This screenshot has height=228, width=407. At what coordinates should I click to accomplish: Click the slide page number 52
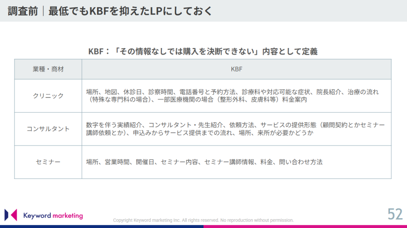coord(395,214)
